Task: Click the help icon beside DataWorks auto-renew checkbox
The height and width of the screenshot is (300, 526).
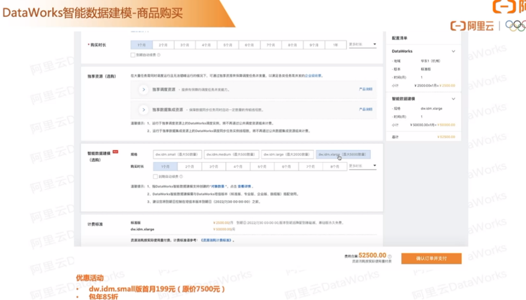Action: click(159, 55)
